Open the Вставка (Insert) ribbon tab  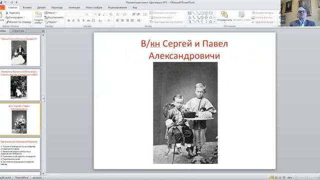pyautogui.click(x=27, y=7)
